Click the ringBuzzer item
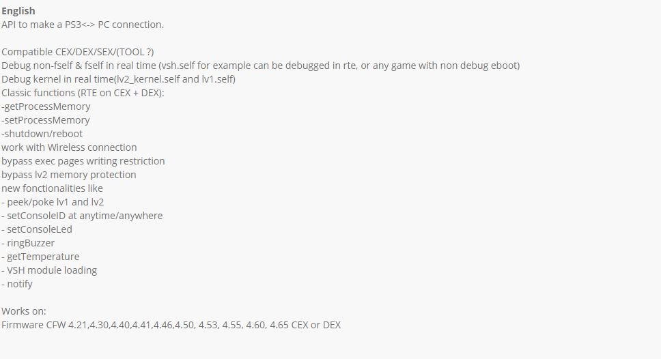Image resolution: width=661 pixels, height=359 pixels. [28, 243]
